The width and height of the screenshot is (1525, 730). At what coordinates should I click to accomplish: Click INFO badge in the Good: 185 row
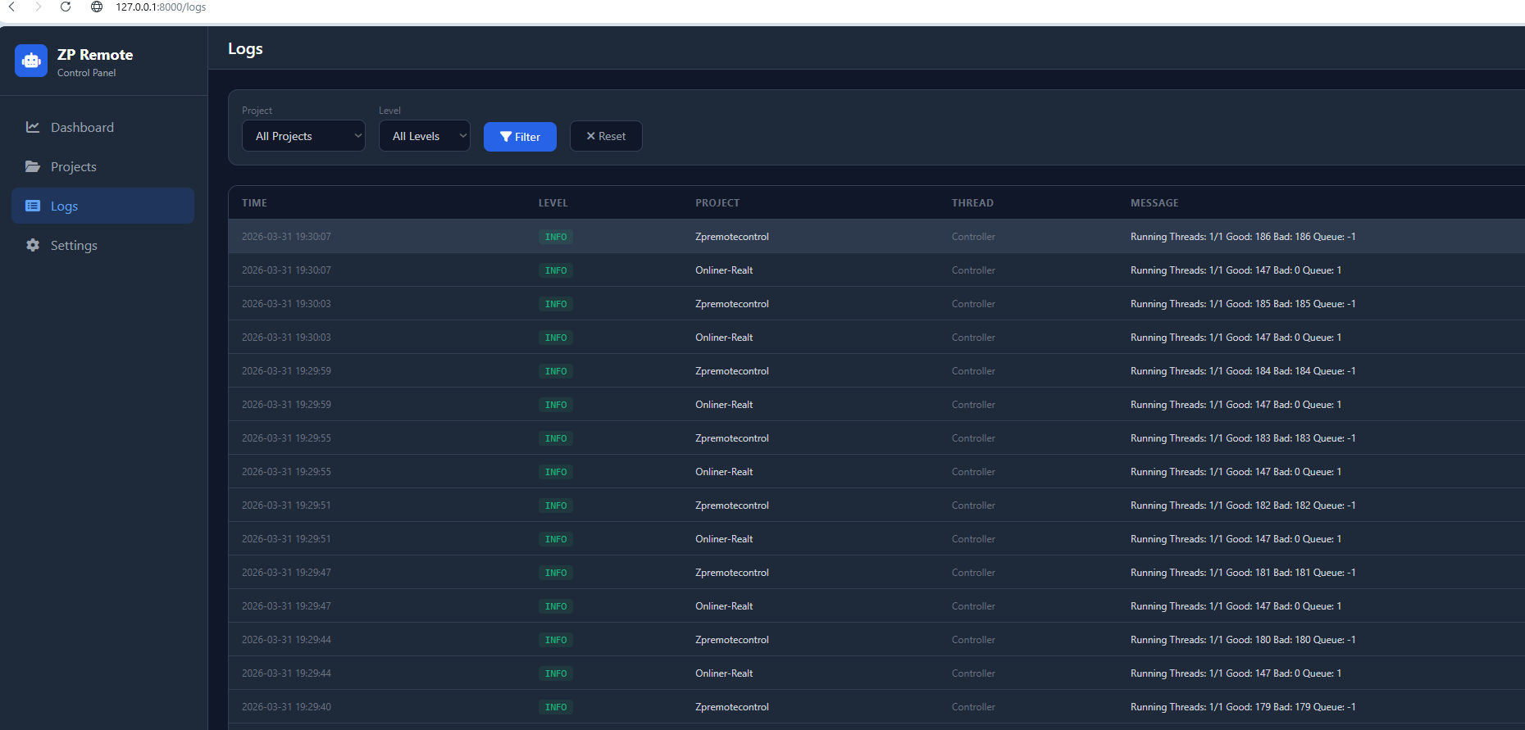pyautogui.click(x=556, y=304)
